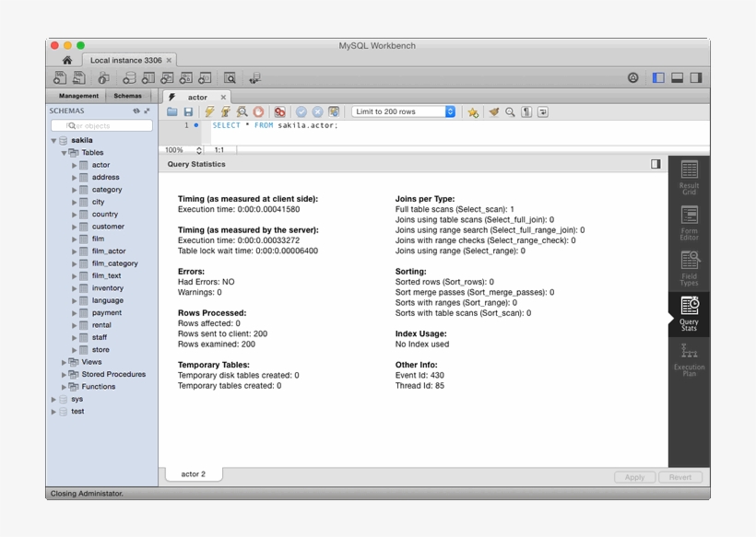The height and width of the screenshot is (537, 756).
Task: Toggle auto-commit mode icon
Action: [334, 111]
